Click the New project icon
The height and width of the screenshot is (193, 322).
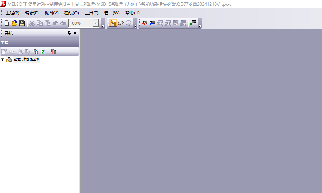tap(7, 23)
